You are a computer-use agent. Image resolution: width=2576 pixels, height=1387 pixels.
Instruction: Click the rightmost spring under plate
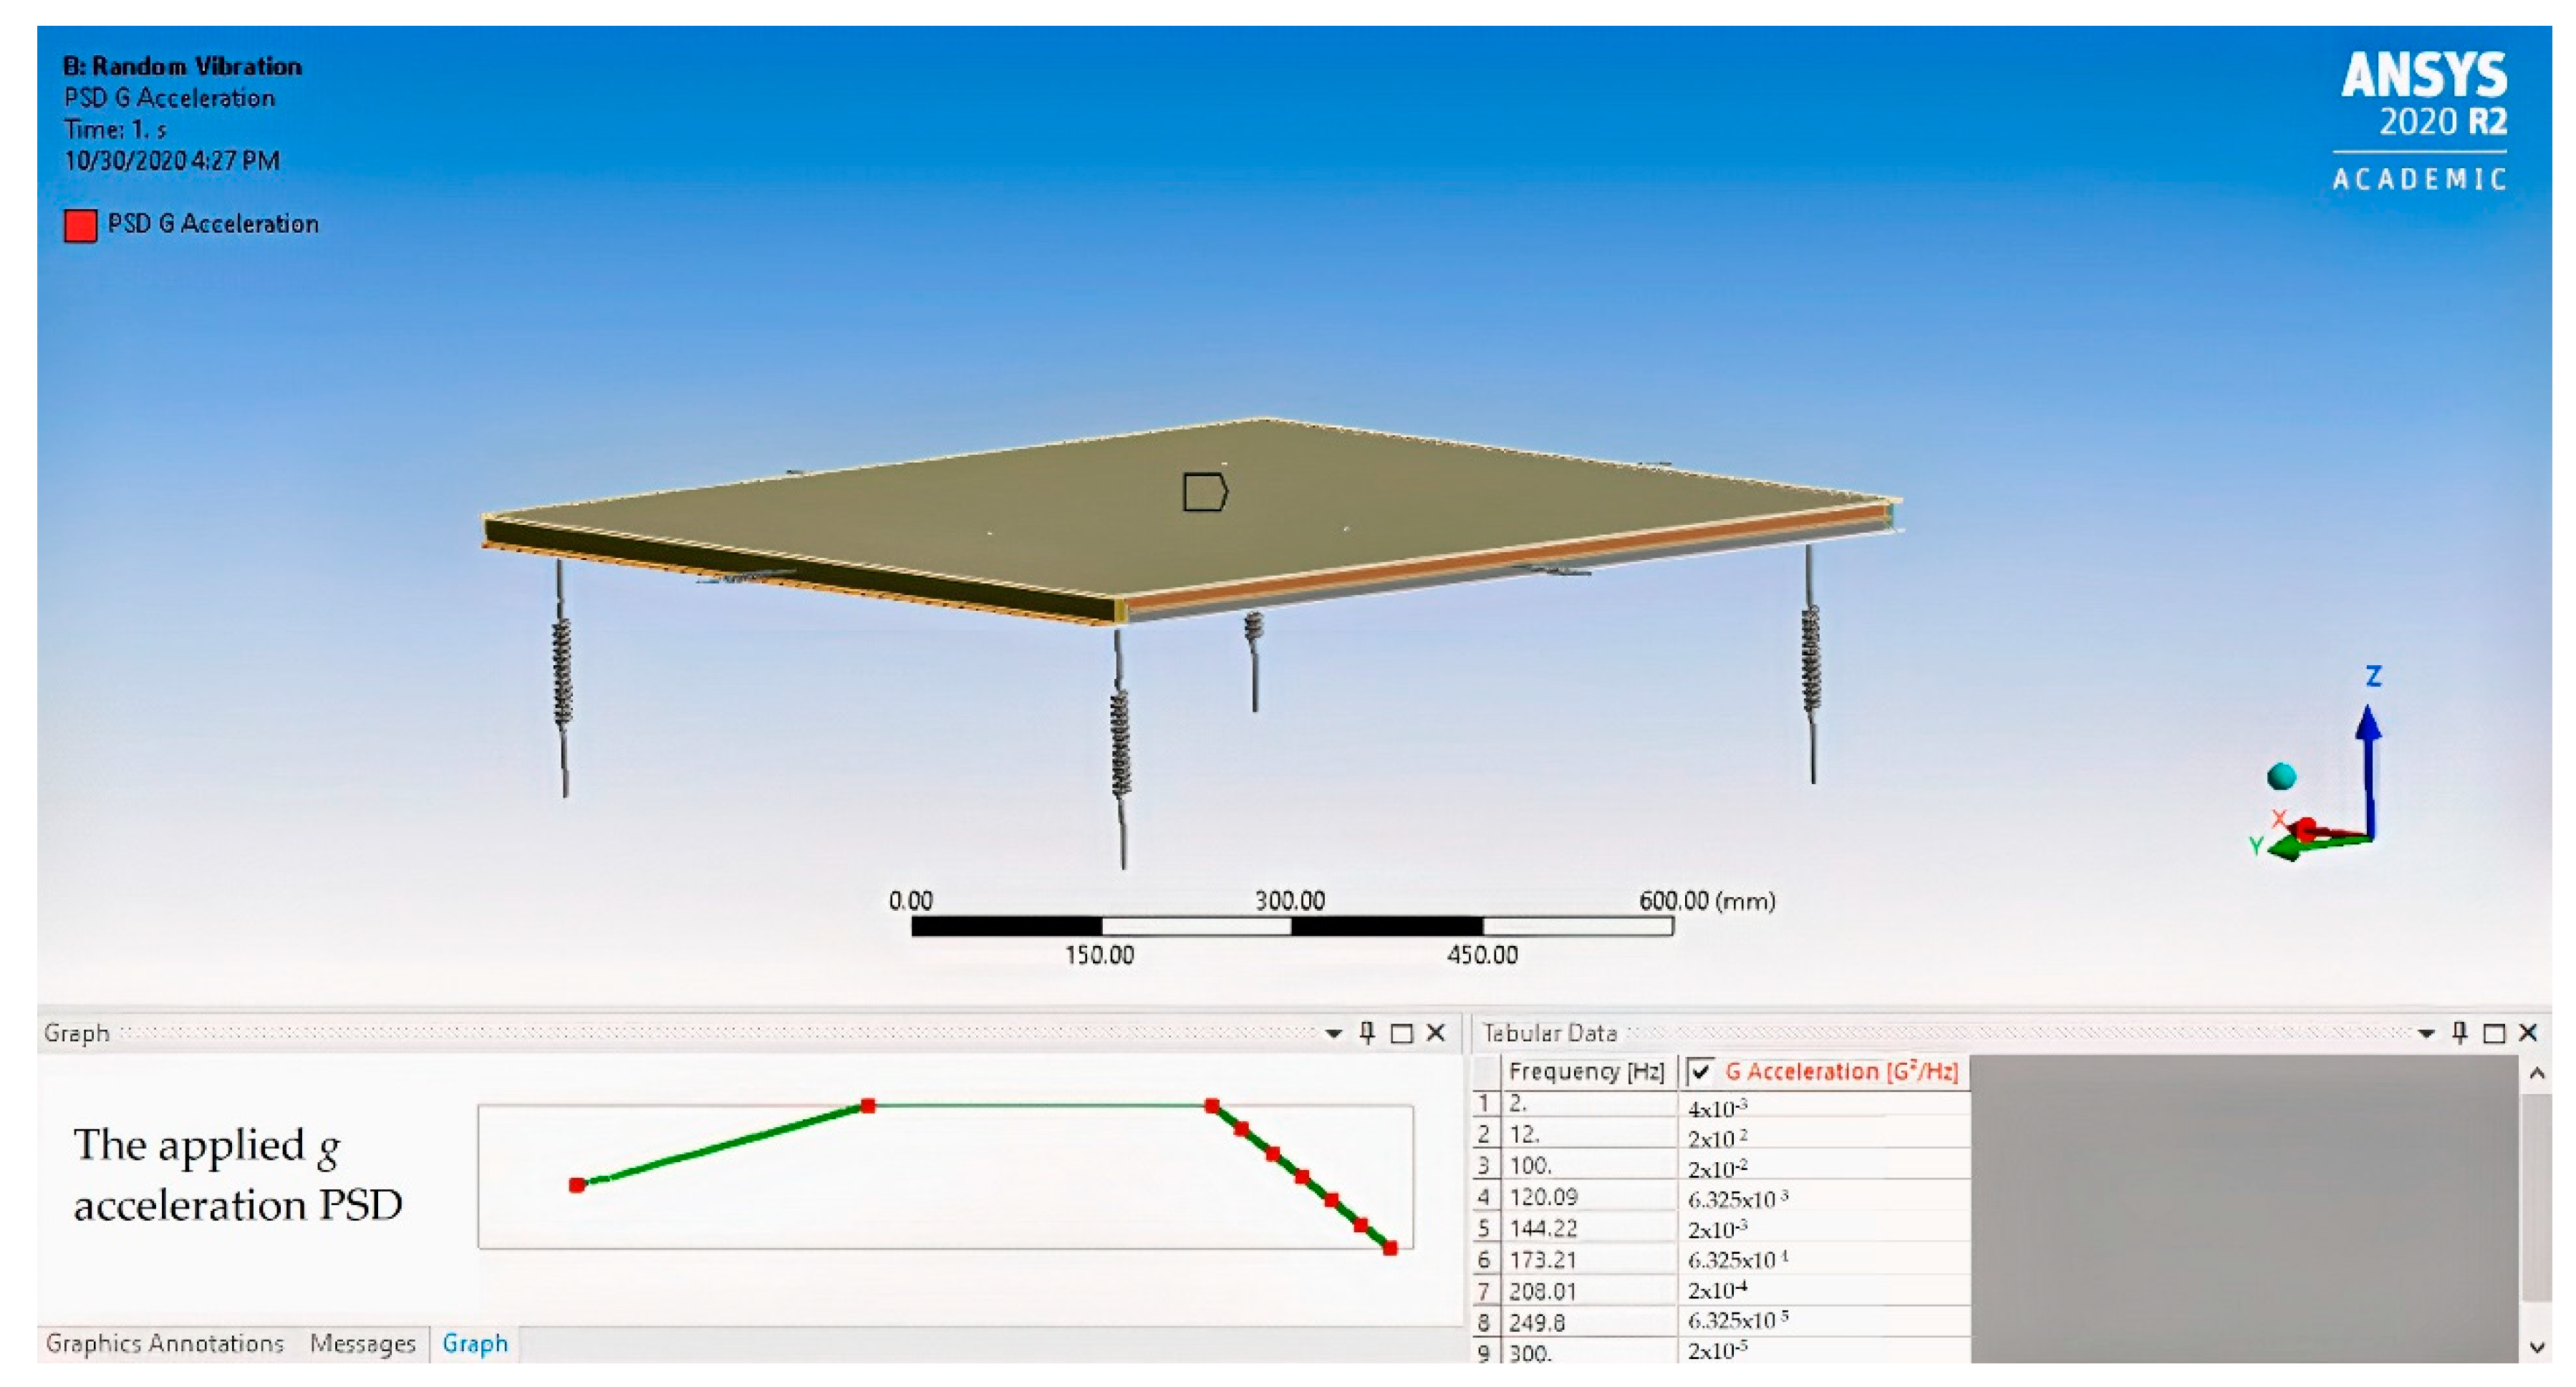[x=1810, y=662]
